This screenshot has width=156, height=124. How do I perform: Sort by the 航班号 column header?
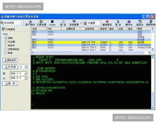point(103,29)
